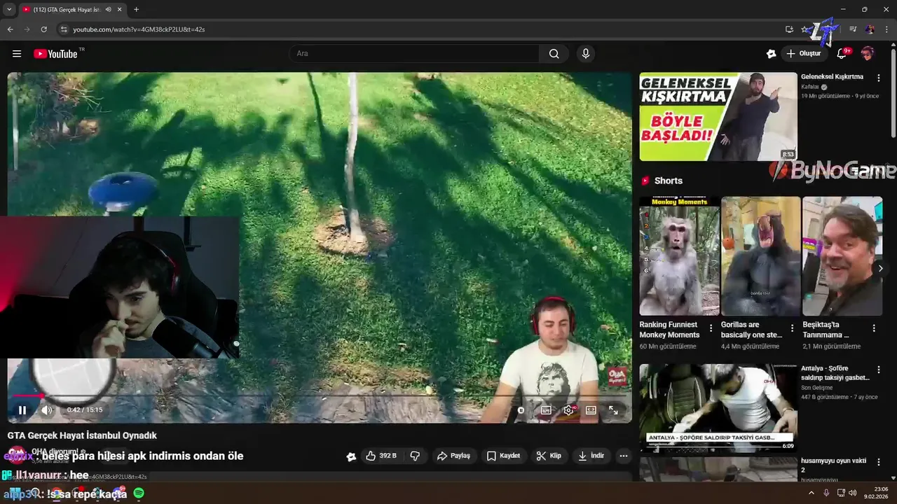Open the taskbar volume icon
The width and height of the screenshot is (897, 504).
click(853, 493)
